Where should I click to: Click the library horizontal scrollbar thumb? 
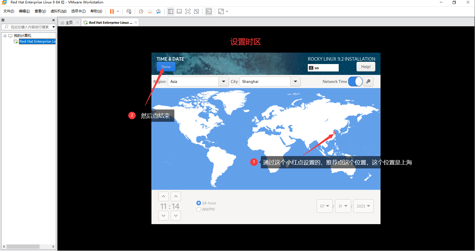tap(23, 246)
